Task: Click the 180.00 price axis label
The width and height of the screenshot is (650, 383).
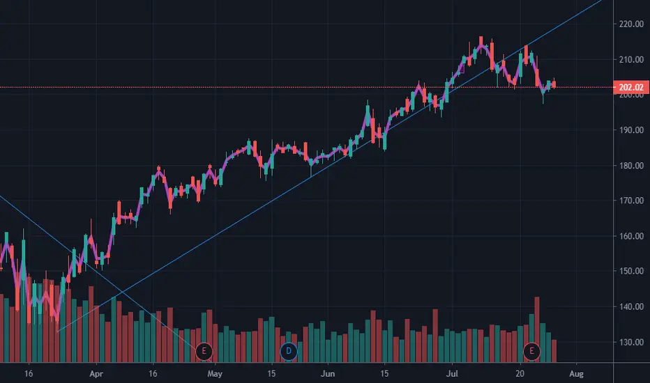Action: point(631,166)
